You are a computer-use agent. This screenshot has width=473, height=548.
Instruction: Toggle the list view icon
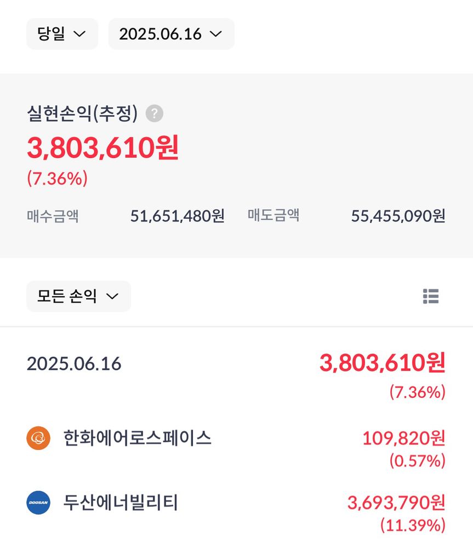coord(431,296)
